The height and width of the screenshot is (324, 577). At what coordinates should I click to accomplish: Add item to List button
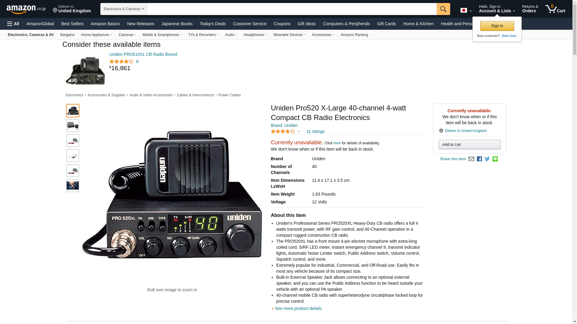(x=469, y=145)
